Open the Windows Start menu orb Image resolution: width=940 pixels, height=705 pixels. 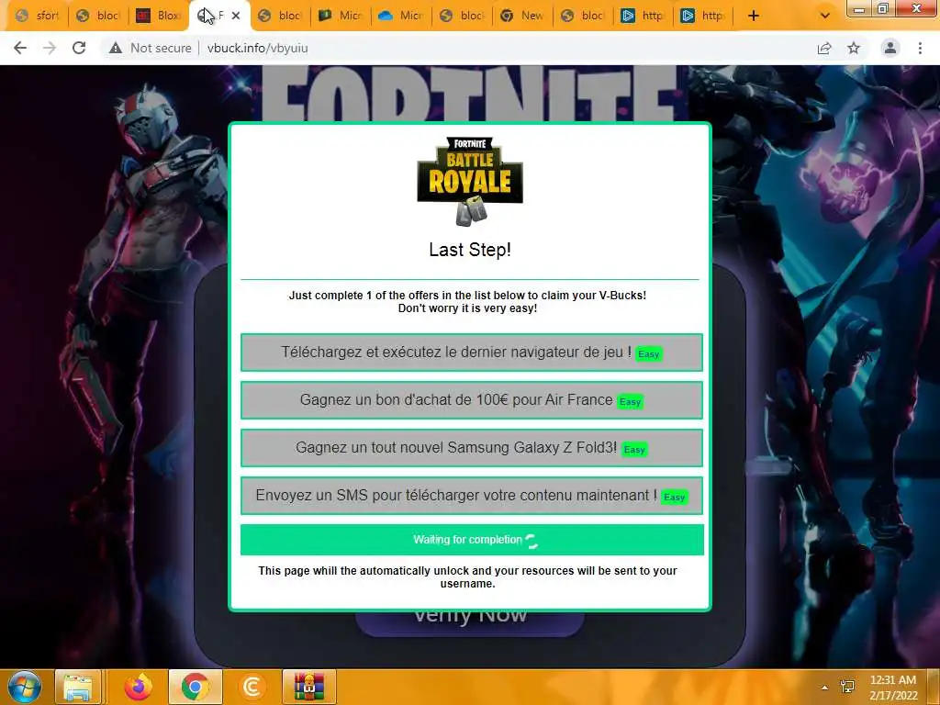click(25, 687)
